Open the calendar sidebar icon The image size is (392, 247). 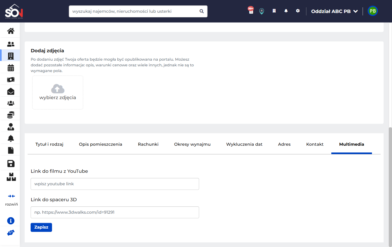(x=11, y=68)
